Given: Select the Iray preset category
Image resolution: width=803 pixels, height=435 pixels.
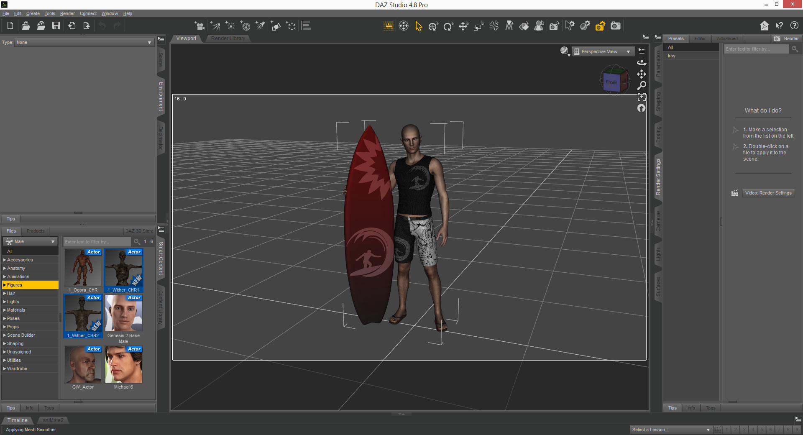Looking at the screenshot, I should click(x=691, y=56).
